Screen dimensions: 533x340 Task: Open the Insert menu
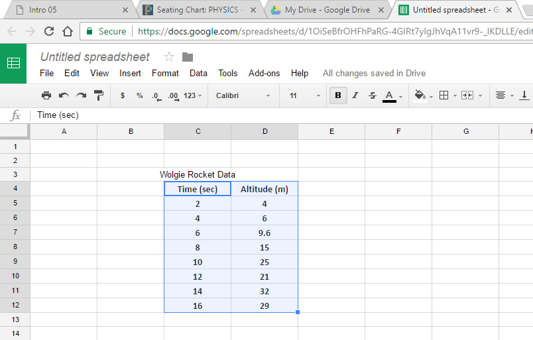130,73
